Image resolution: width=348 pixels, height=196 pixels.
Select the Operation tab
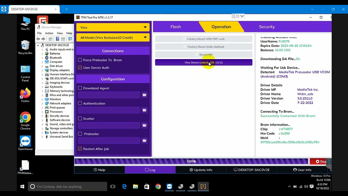pos(221,27)
